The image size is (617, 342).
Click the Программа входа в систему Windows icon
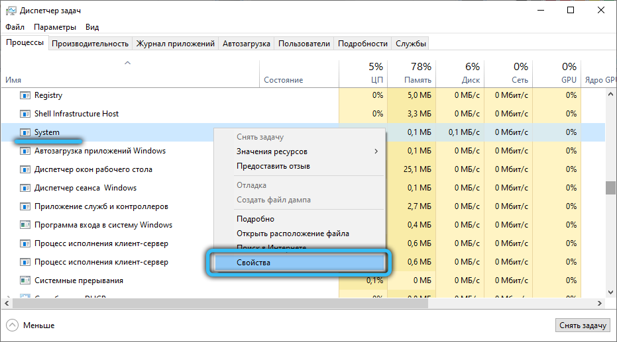coord(25,225)
